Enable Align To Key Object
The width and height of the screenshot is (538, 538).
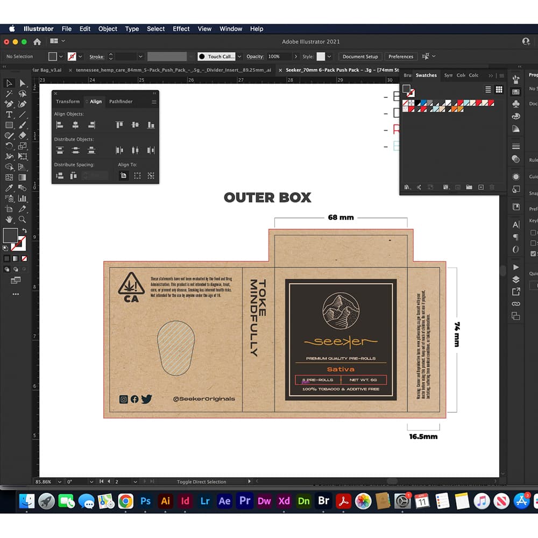point(151,175)
